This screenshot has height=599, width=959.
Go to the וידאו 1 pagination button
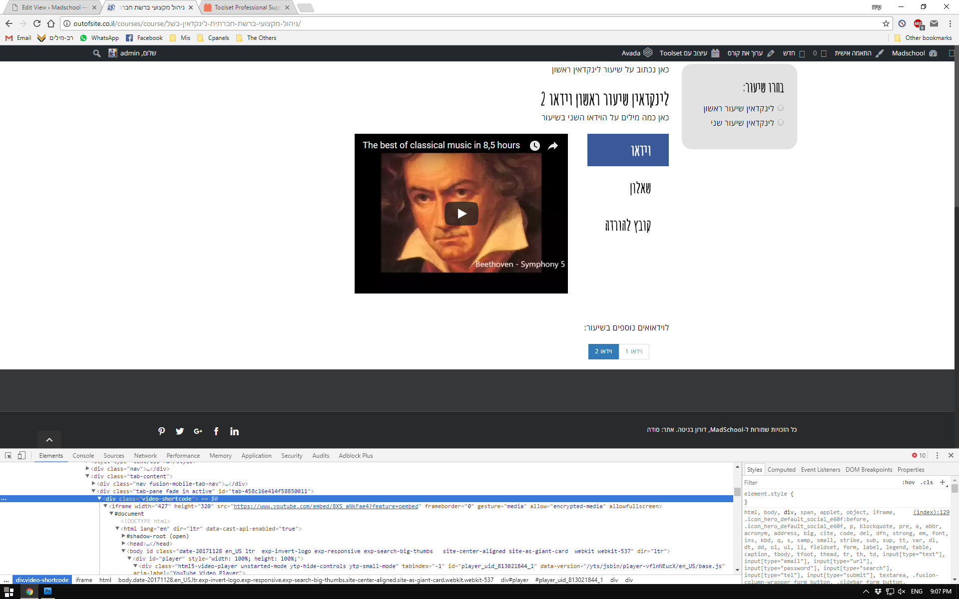(634, 351)
